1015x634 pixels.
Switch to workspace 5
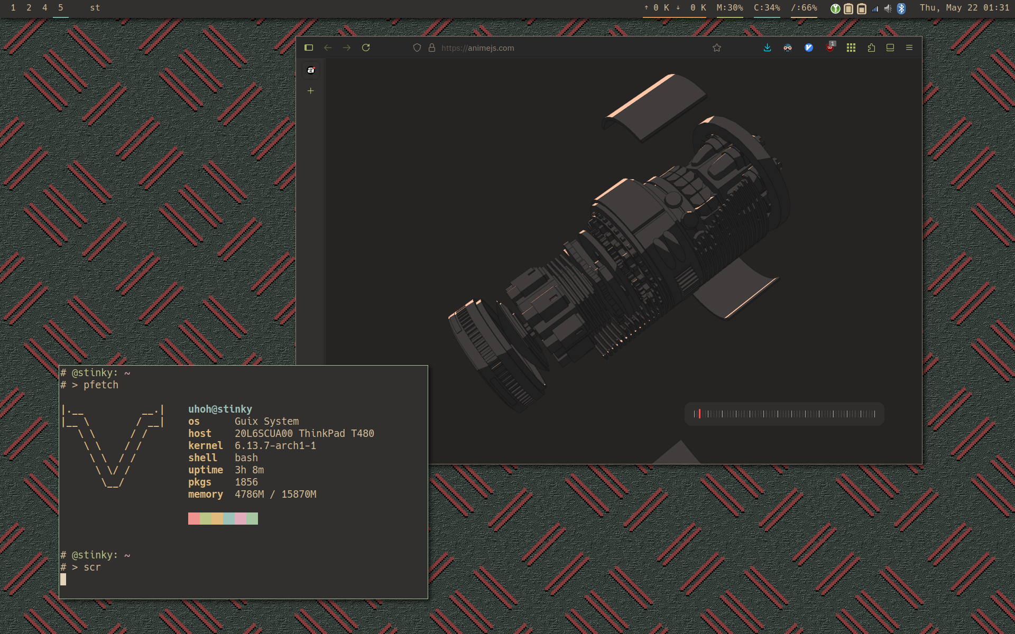click(x=61, y=8)
